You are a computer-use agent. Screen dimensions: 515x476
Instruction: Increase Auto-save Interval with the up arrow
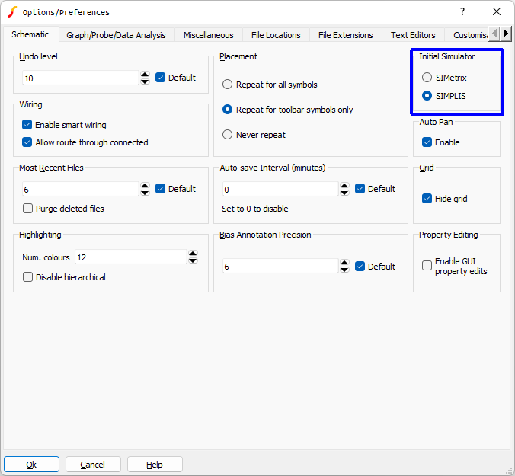344,185
